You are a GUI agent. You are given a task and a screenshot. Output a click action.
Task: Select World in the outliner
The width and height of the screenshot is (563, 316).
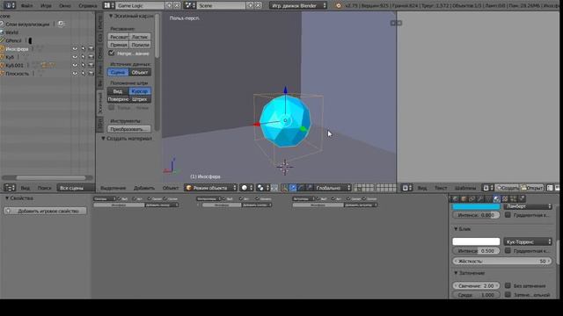coord(11,32)
